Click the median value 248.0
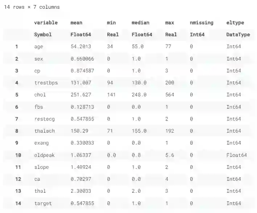 (x=139, y=95)
